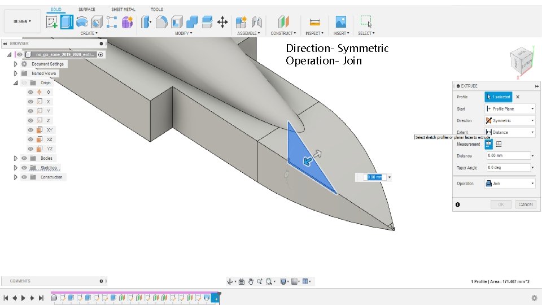Open the Grid and Snaps settings
Image resolution: width=542 pixels, height=305 pixels.
[295, 281]
